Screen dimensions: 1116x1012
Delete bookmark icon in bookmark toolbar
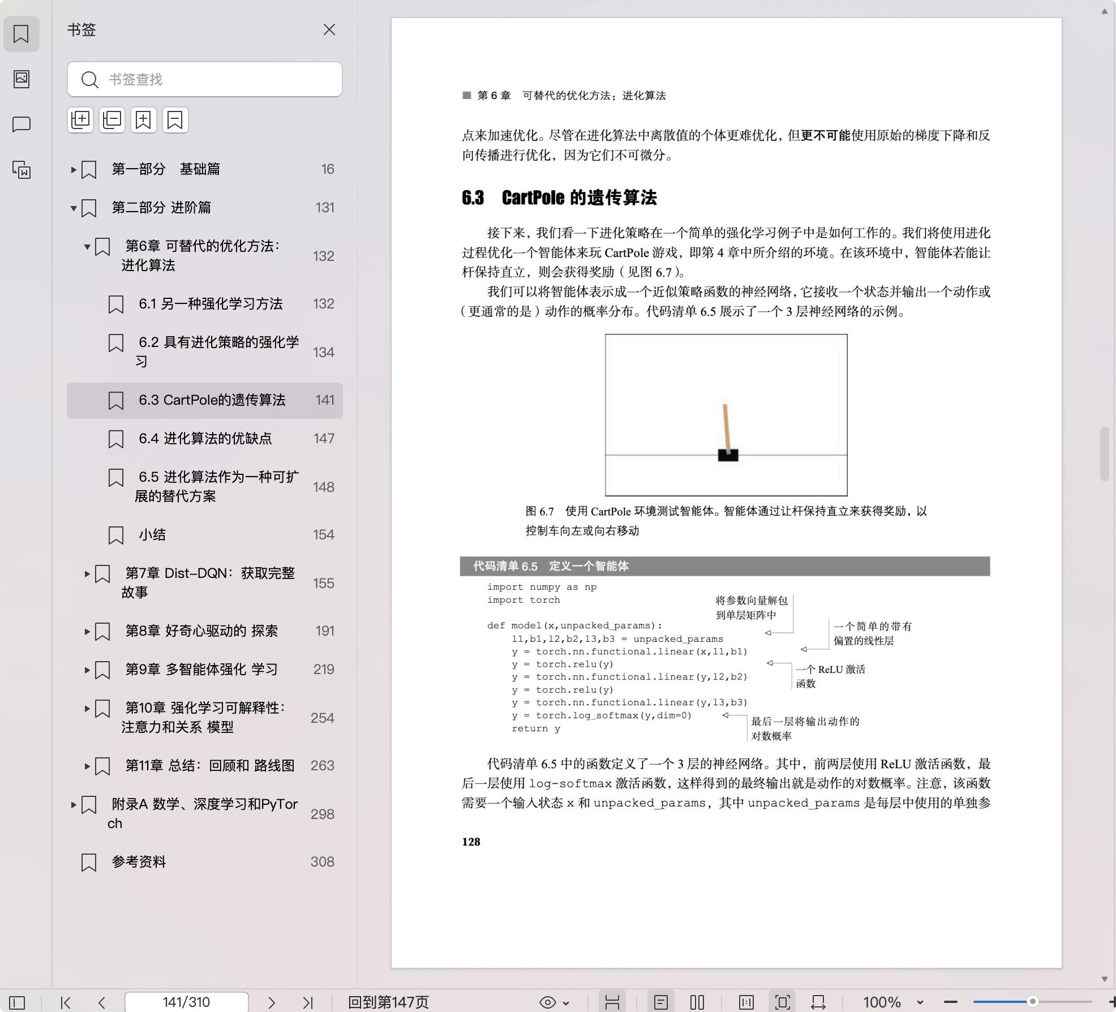tap(175, 120)
